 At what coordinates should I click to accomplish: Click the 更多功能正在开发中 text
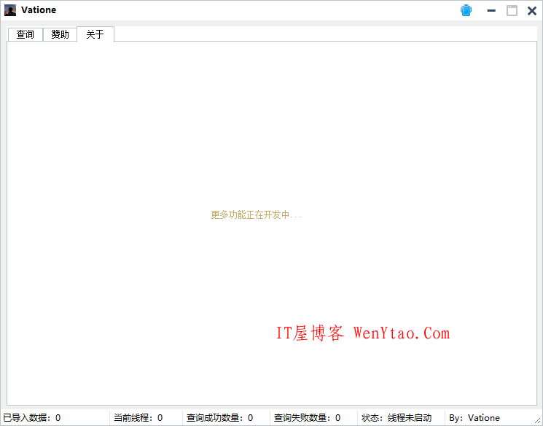256,215
